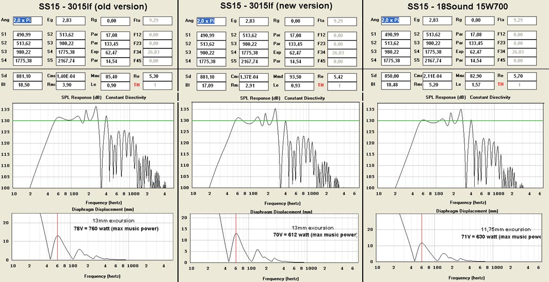The image size is (549, 282).
Task: Click the Bl 18,50 field
Action: point(28,85)
